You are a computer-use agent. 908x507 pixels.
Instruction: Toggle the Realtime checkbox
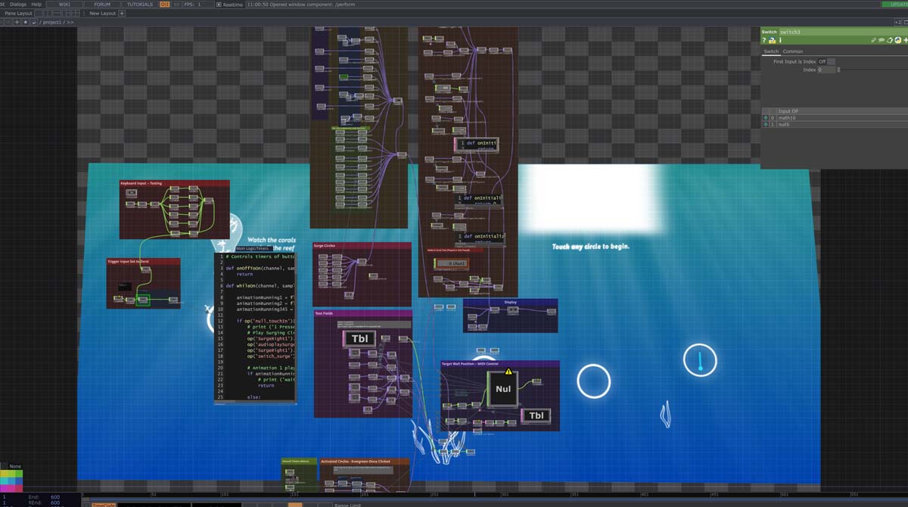219,5
